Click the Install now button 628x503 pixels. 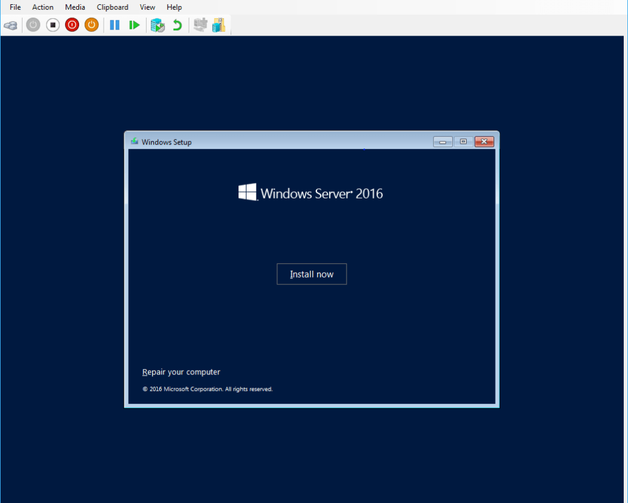(312, 274)
